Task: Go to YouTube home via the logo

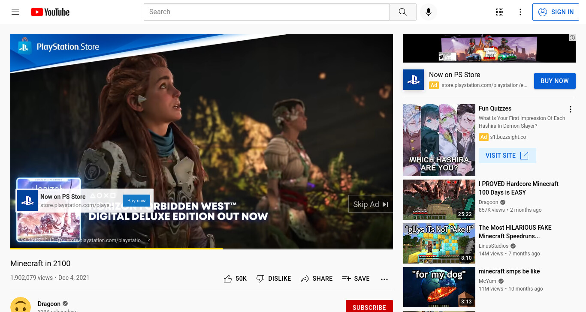Action: click(50, 12)
